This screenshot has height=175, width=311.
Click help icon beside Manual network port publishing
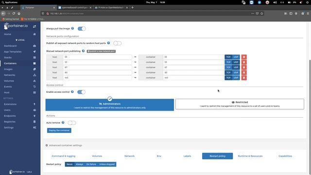pos(83,51)
